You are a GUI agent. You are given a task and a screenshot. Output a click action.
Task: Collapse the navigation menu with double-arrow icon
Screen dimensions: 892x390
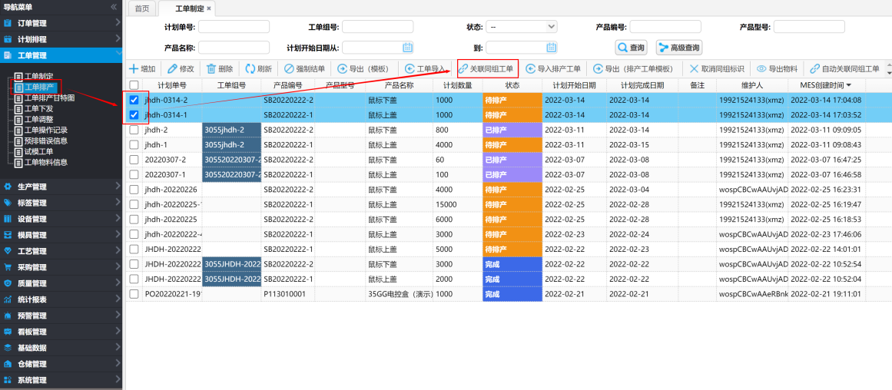[114, 7]
